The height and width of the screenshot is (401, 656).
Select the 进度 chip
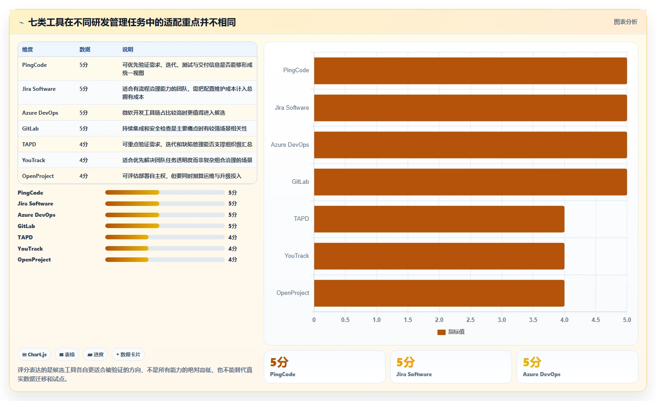(95, 354)
